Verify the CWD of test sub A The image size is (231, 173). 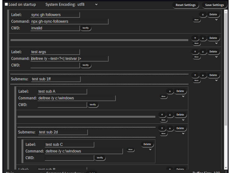(x=93, y=105)
